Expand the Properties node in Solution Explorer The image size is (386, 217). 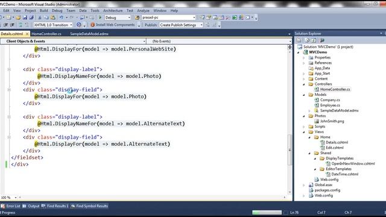(304, 58)
